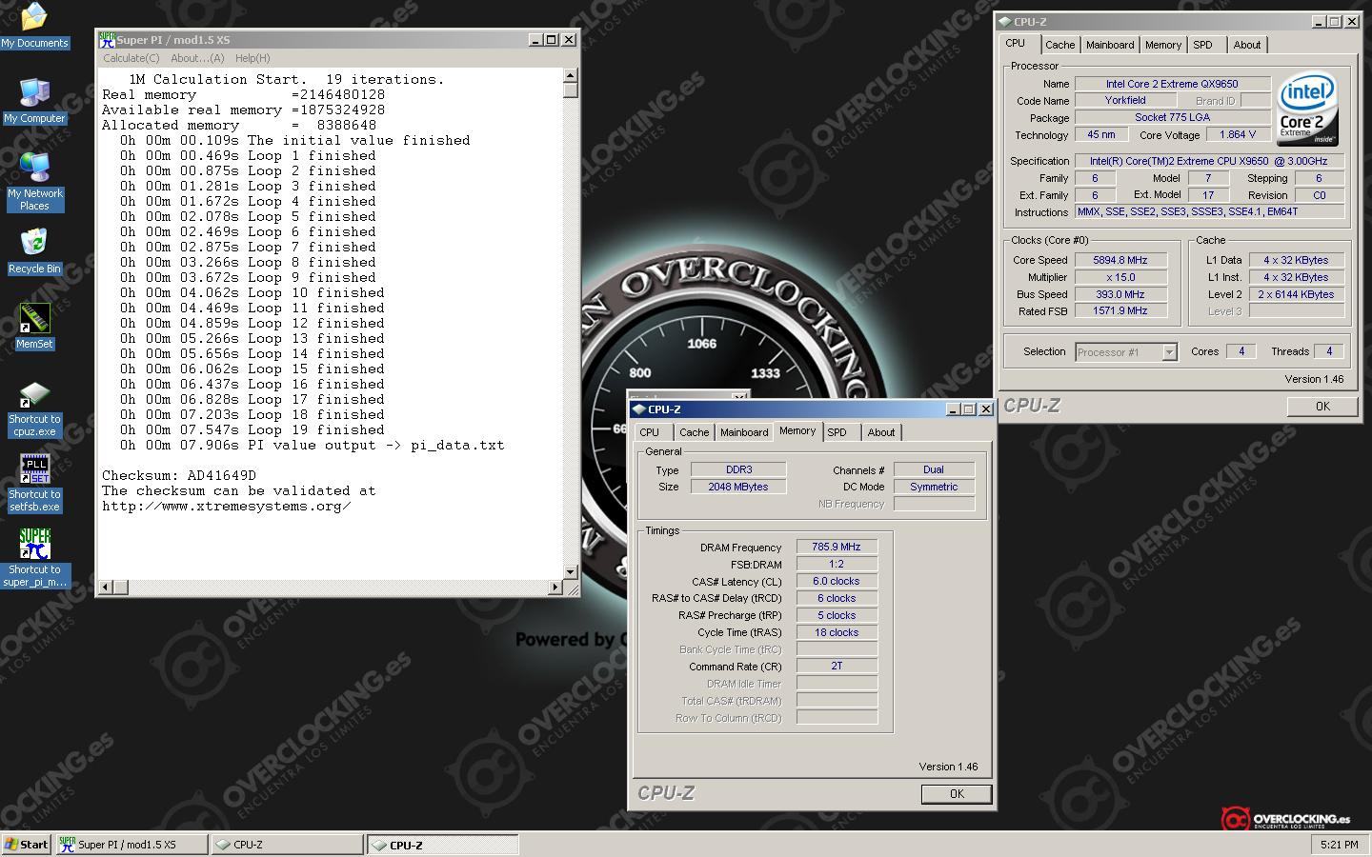The width and height of the screenshot is (1372, 857).
Task: Click the 5:21 PM system clock
Action: click(x=1340, y=845)
